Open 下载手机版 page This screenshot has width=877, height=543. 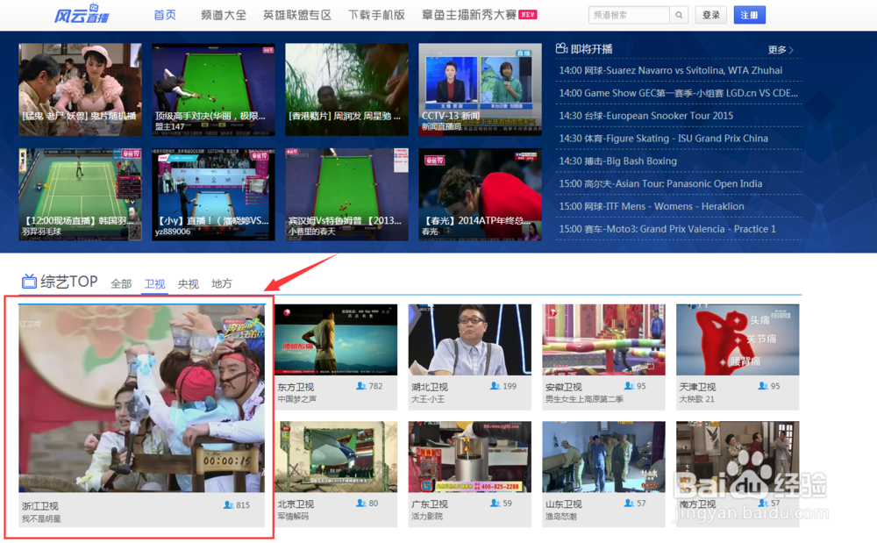pos(376,15)
